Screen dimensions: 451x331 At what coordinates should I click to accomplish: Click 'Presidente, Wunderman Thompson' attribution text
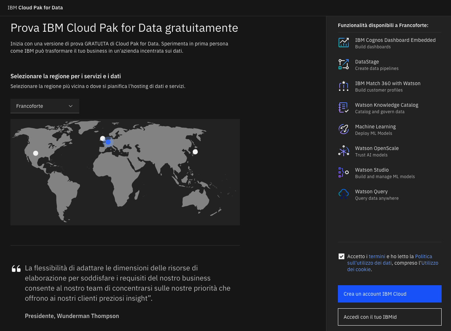pos(72,316)
